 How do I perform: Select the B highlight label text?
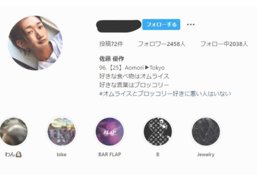tap(158, 154)
